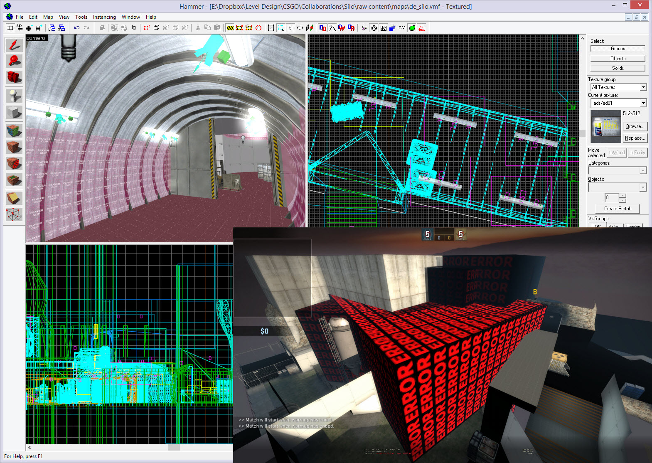Expand the Categories combo box
Viewport: 652px width, 463px height.
pos(643,171)
